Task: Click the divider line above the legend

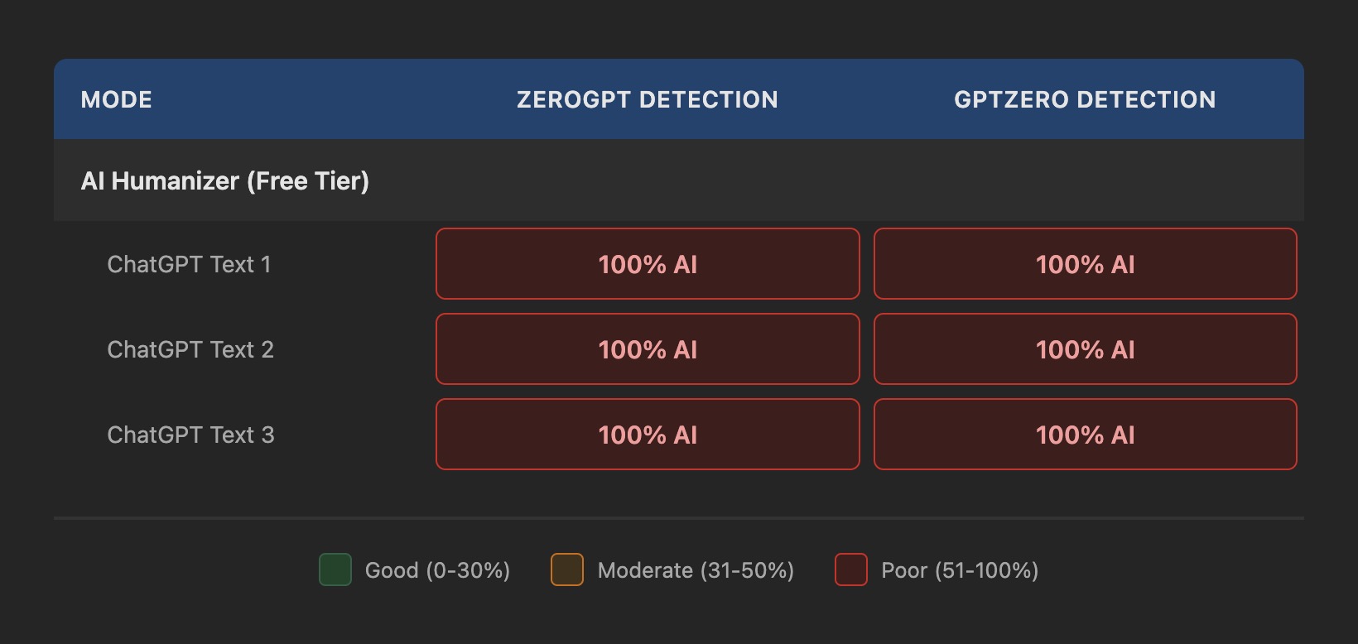Action: click(679, 518)
